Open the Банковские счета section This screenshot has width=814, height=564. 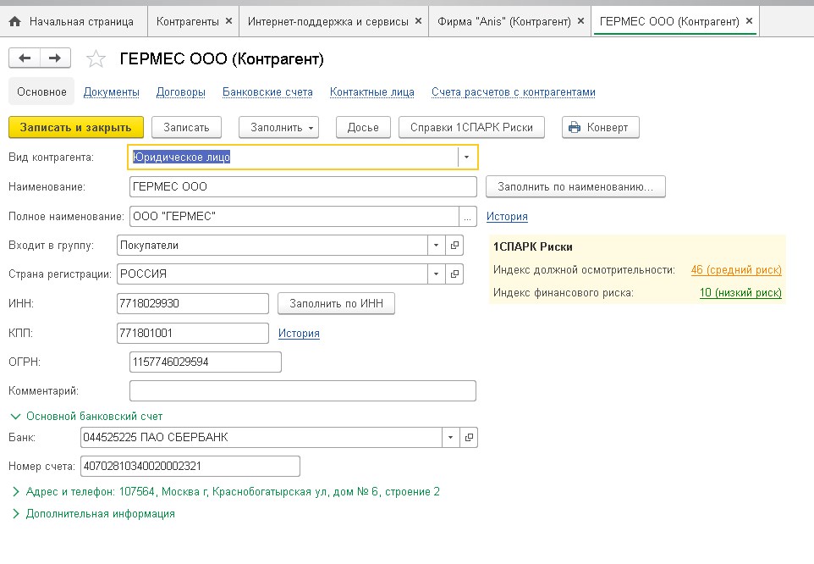coord(267,91)
